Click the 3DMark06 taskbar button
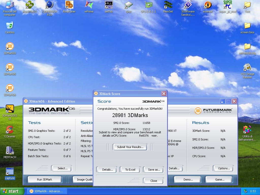The image size is (260, 195). pos(47,191)
